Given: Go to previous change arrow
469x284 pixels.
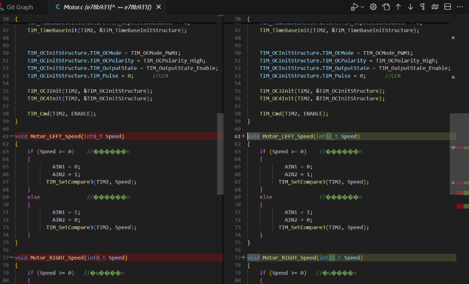Looking at the screenshot, I should pos(398,7).
